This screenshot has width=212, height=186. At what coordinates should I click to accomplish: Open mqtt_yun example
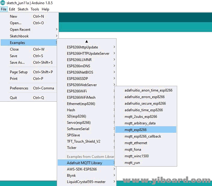pos(146,163)
